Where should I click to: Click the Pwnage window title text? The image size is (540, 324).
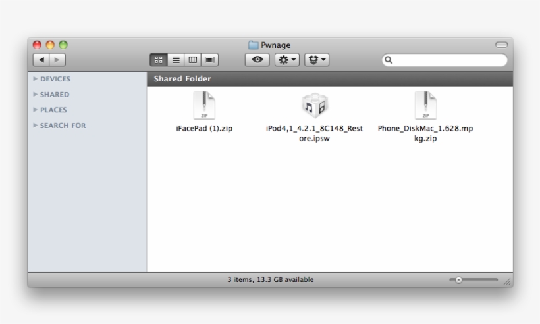coord(275,45)
